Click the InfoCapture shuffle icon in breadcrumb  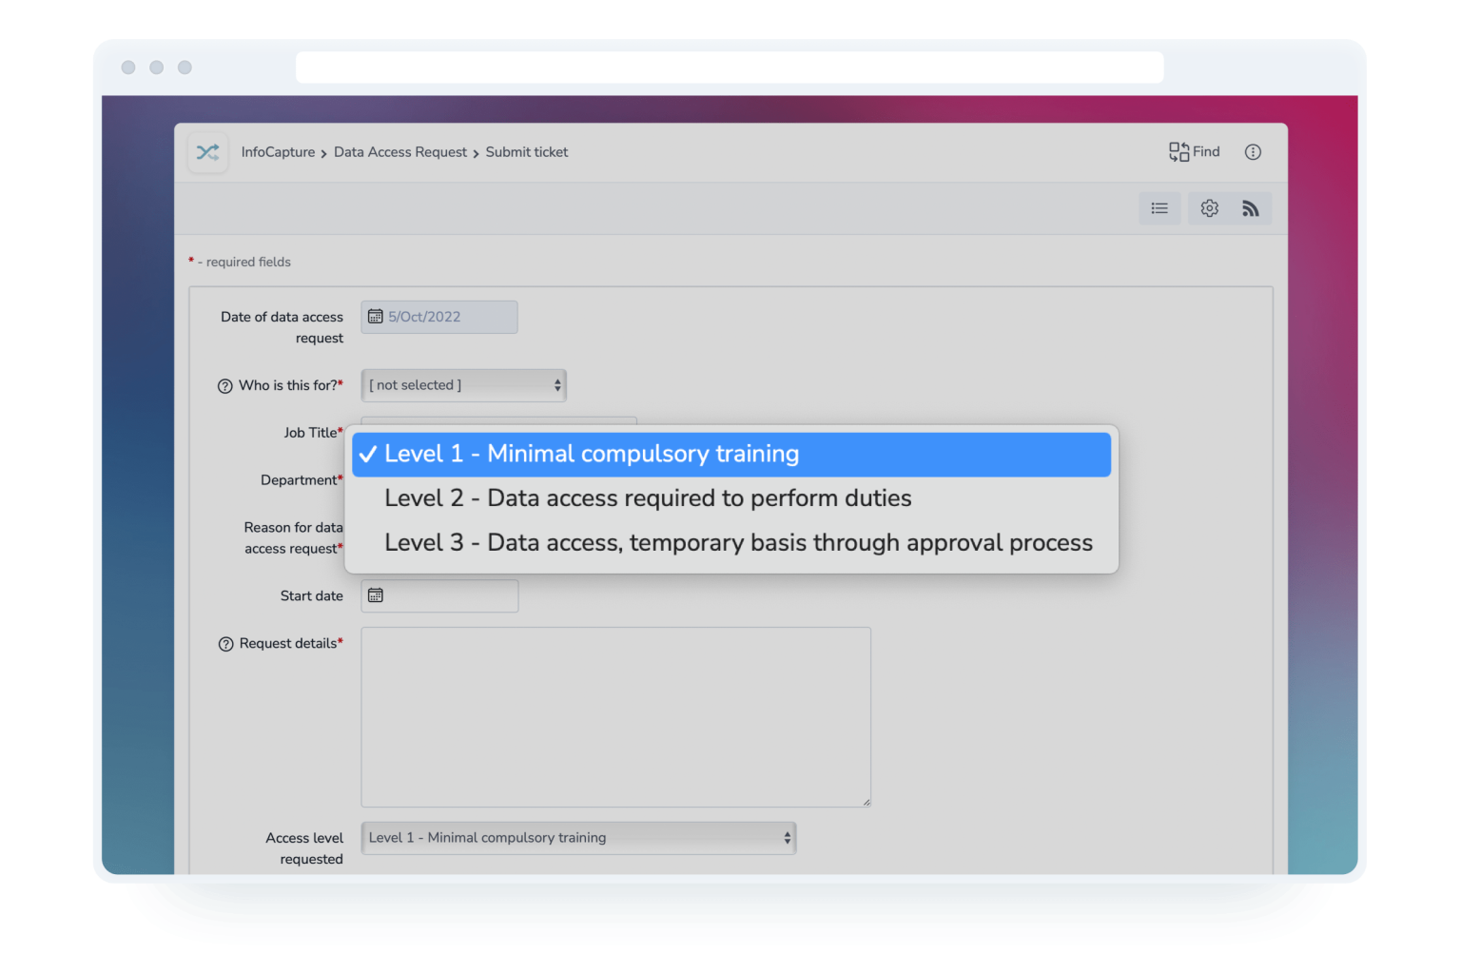tap(207, 152)
